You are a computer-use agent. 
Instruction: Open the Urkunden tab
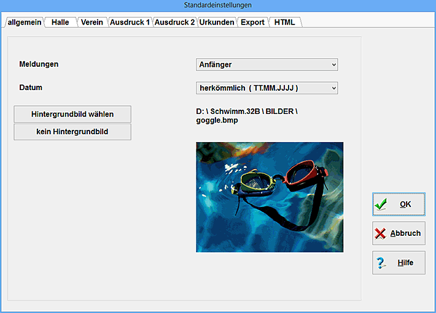217,22
